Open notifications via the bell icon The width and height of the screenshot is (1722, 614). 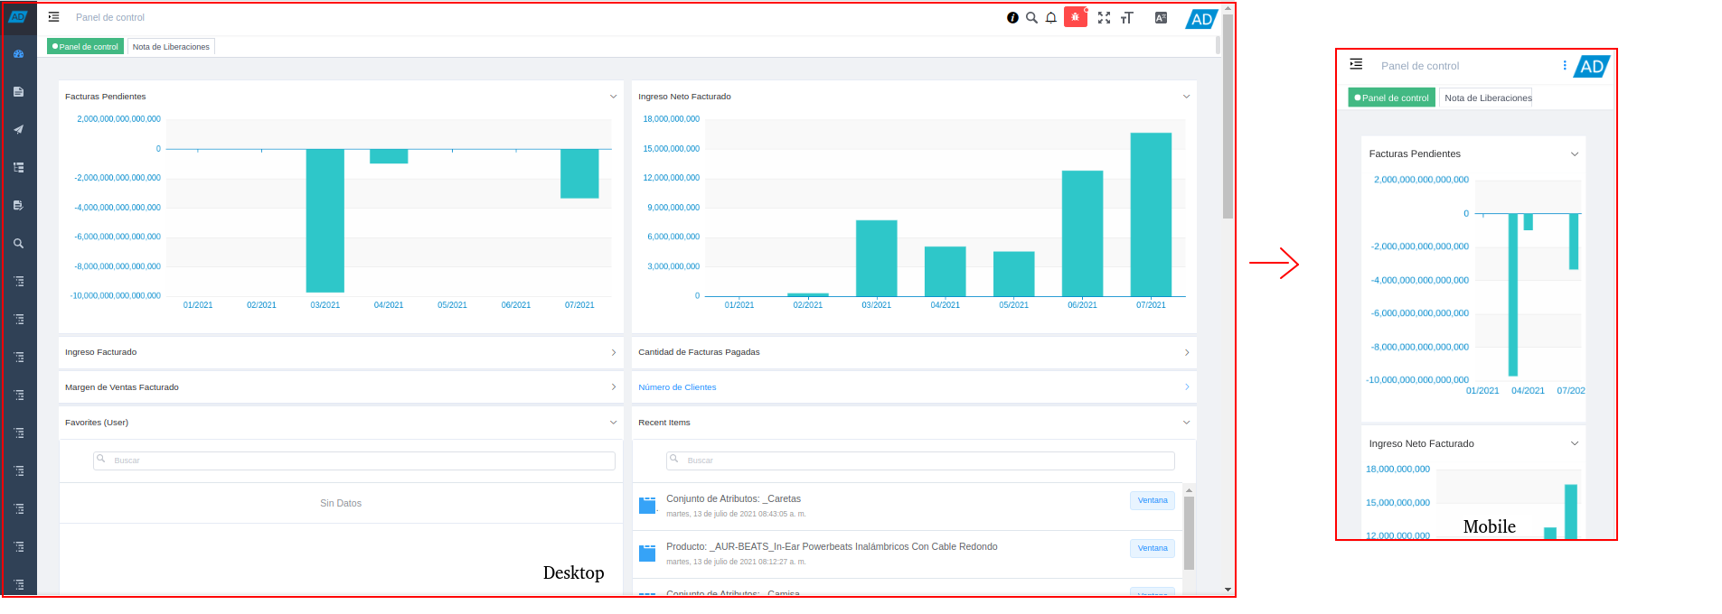click(1051, 17)
